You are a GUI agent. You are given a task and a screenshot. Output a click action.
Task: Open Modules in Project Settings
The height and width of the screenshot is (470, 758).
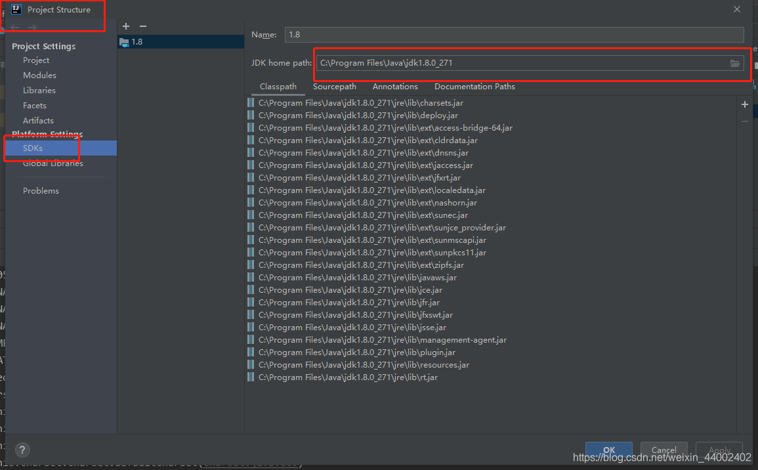pyautogui.click(x=39, y=75)
